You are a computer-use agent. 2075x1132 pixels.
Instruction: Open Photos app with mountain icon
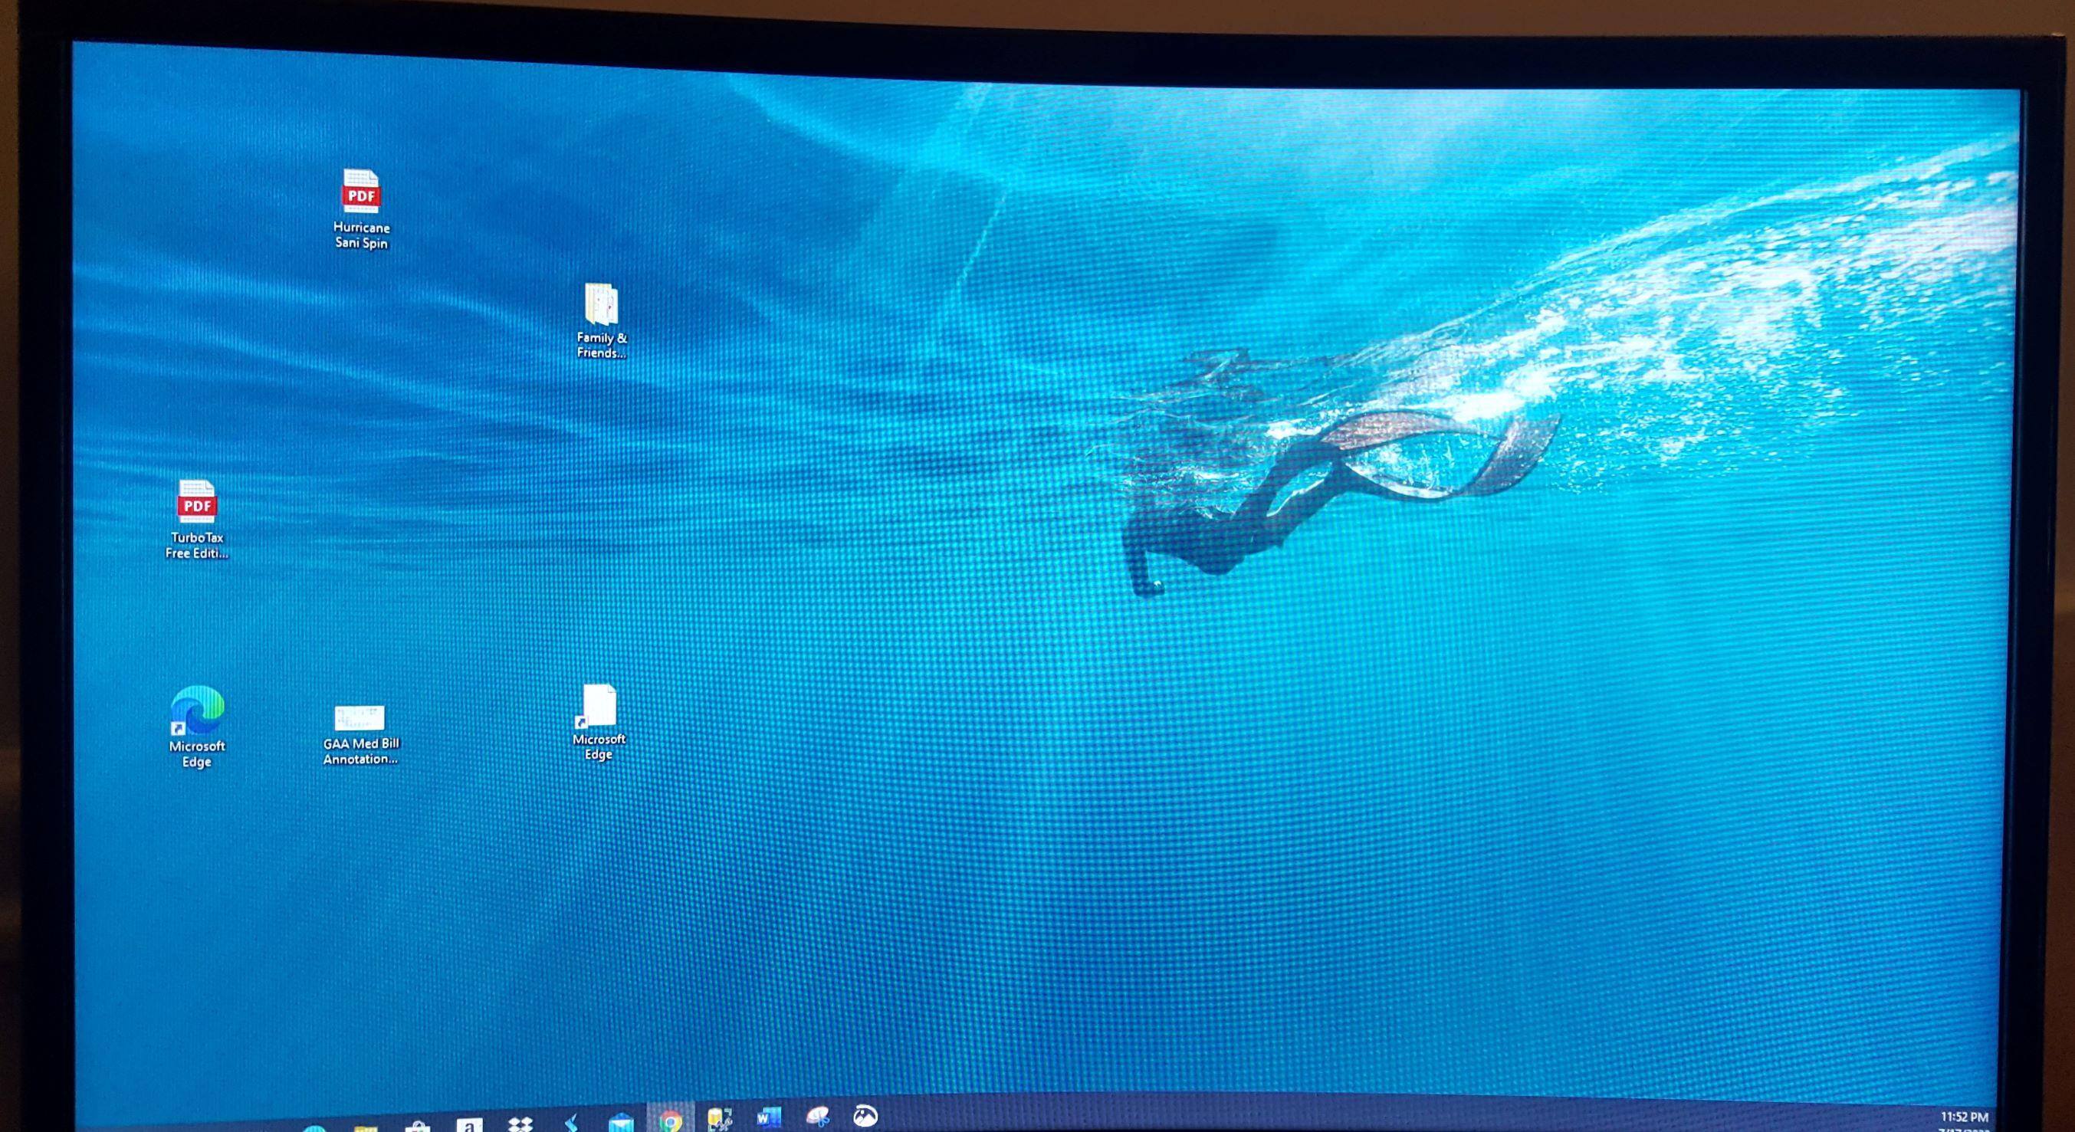pos(865,1116)
